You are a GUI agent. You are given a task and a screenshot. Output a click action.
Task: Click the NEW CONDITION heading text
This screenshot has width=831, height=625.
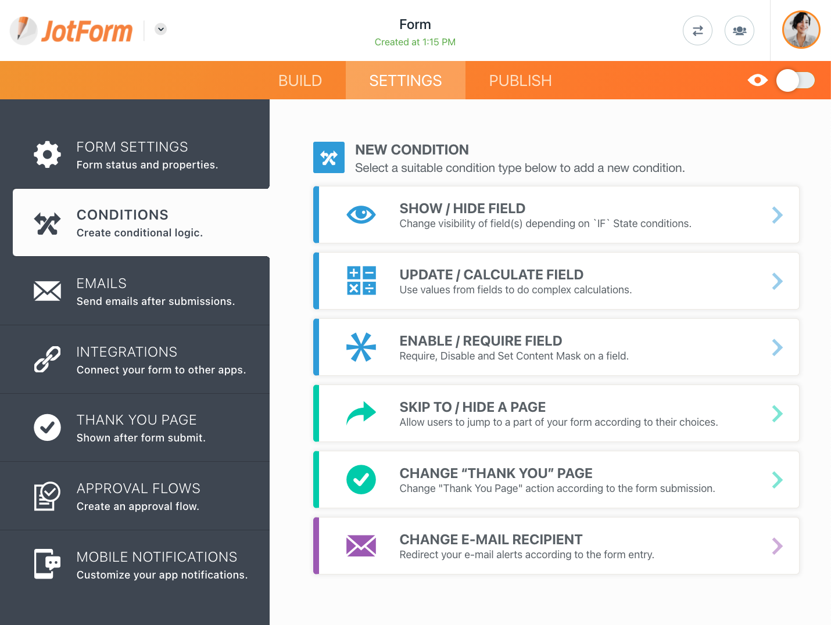(x=412, y=150)
